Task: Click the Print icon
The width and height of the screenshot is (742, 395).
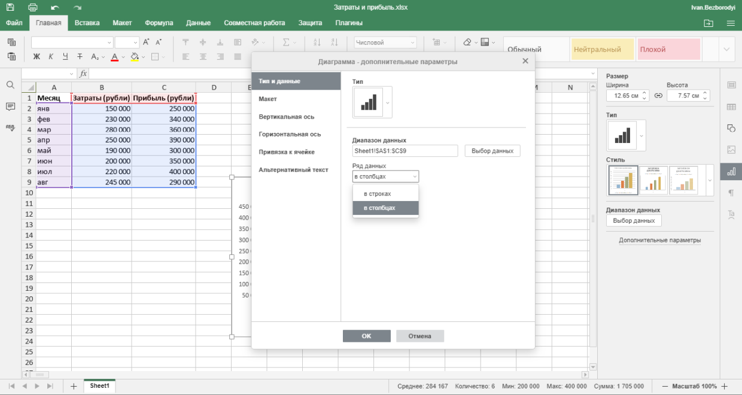Action: click(33, 7)
